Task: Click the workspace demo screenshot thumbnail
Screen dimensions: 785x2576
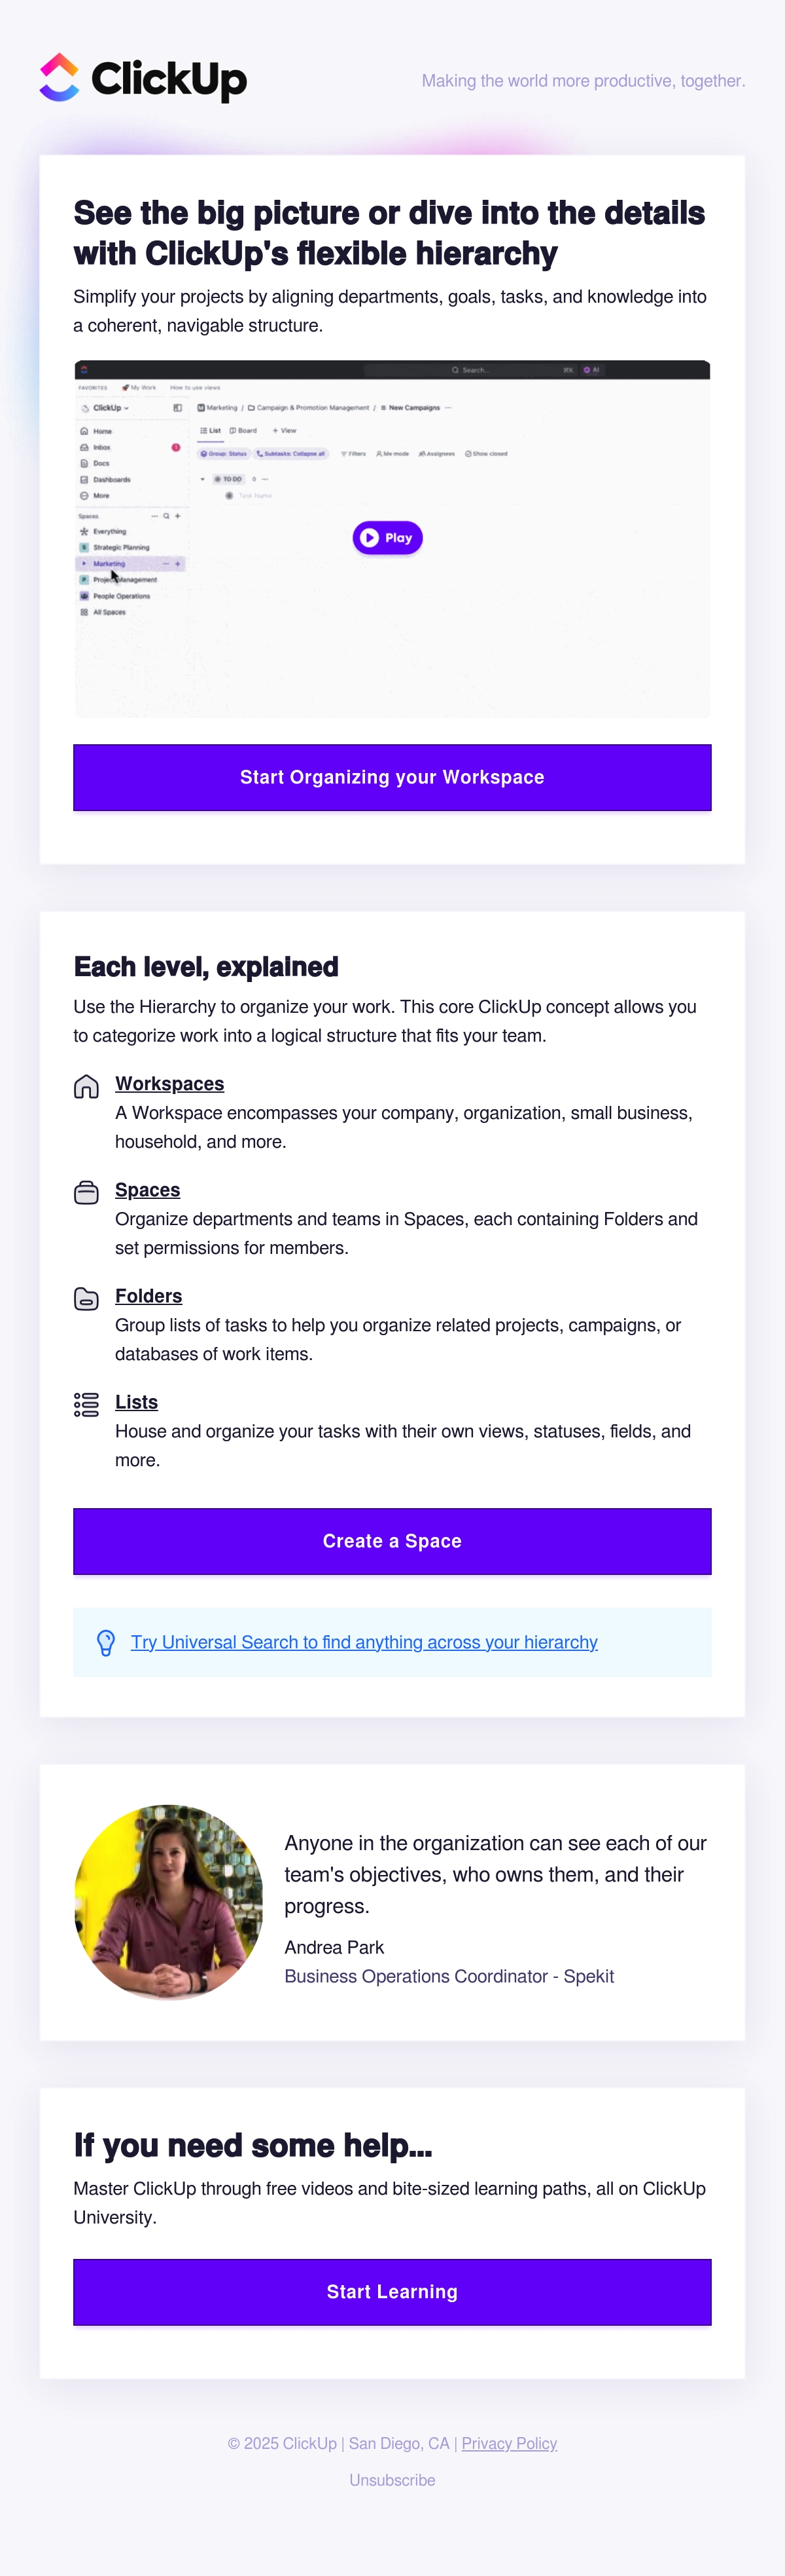Action: click(x=392, y=539)
